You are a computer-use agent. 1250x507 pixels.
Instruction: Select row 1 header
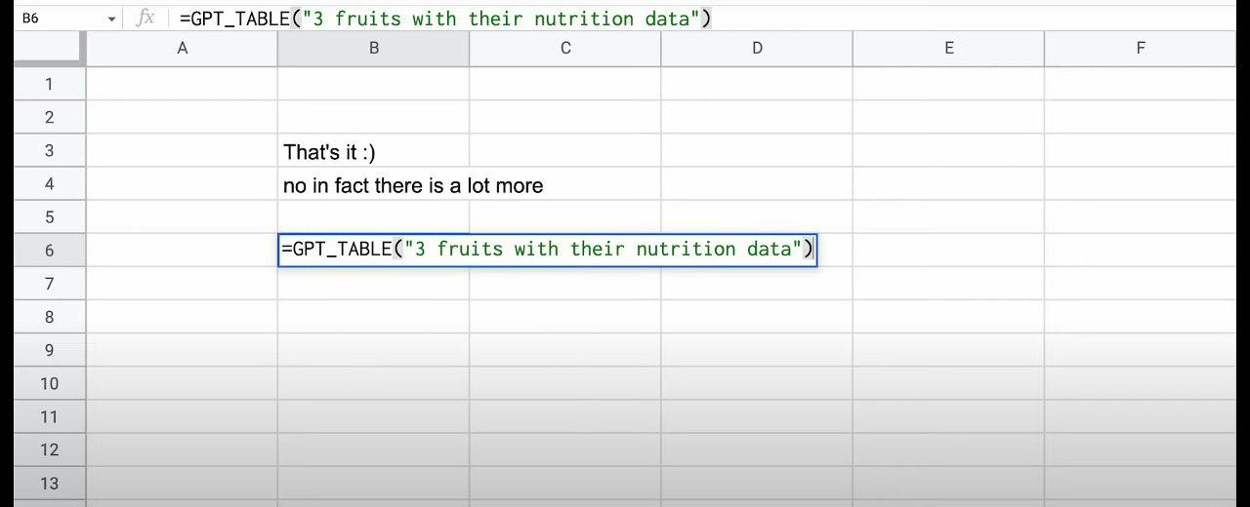tap(49, 84)
